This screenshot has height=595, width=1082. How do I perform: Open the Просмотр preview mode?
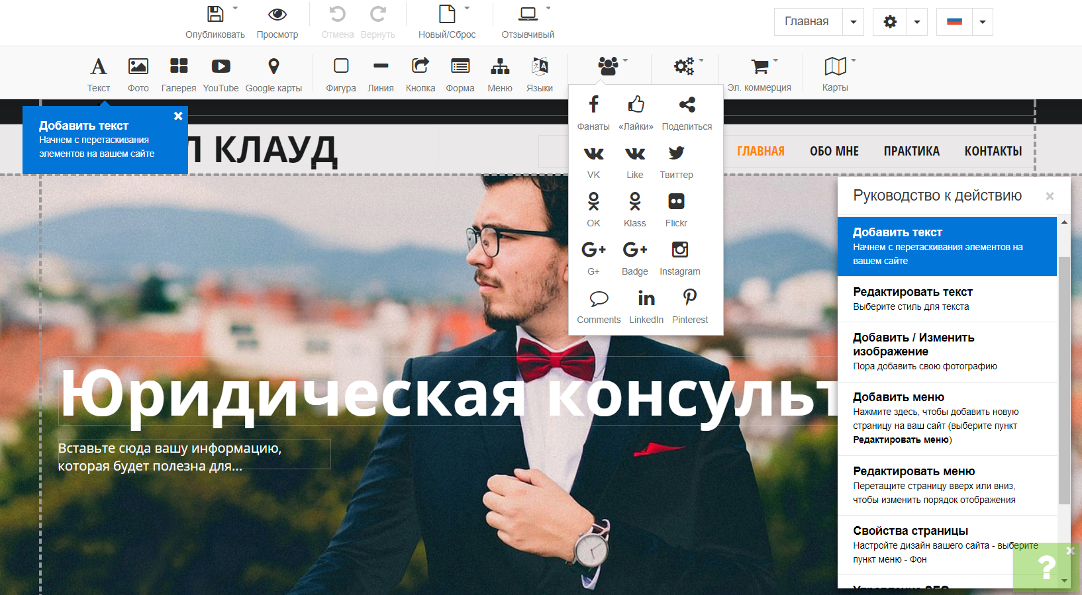tap(277, 21)
